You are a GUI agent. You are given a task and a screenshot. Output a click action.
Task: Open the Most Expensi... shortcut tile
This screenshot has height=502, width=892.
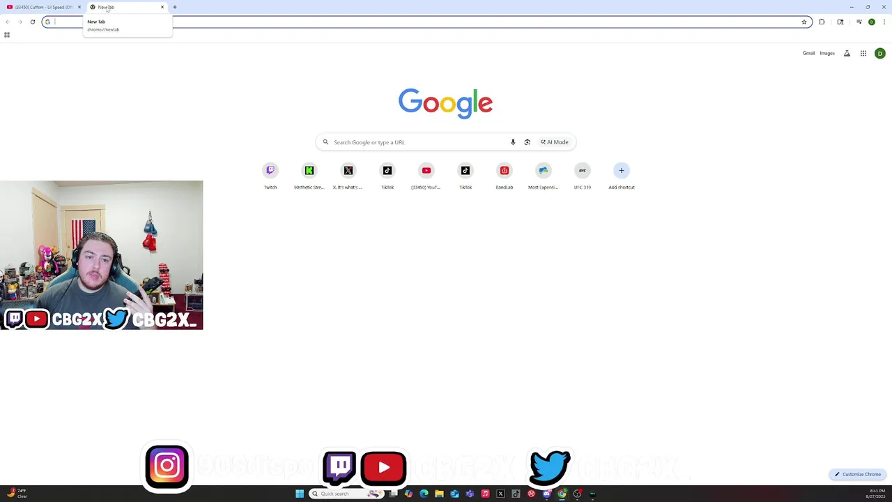coord(544,175)
